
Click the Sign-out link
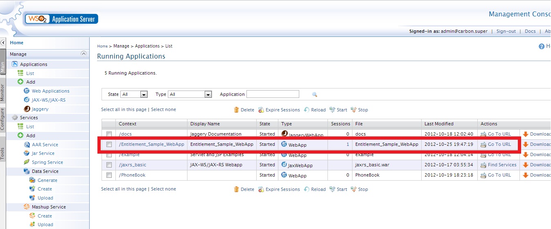(x=506, y=31)
